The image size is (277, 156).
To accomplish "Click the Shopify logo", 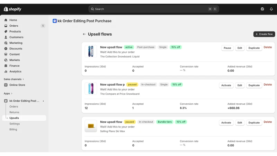I will (12, 9).
